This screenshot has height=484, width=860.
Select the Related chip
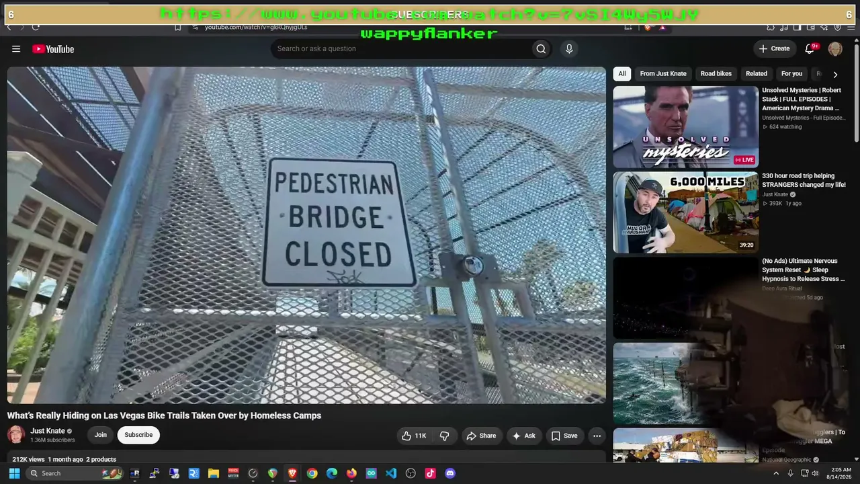(x=757, y=74)
